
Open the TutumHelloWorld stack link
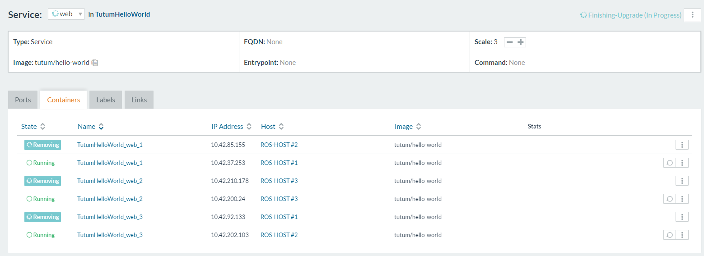pyautogui.click(x=122, y=14)
